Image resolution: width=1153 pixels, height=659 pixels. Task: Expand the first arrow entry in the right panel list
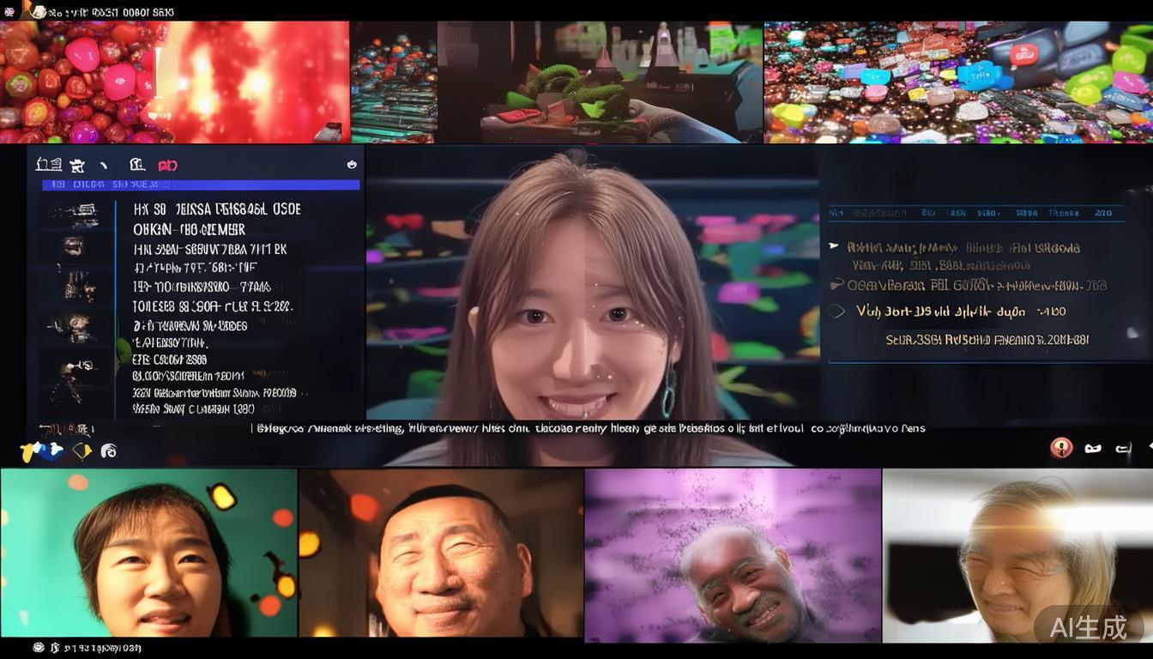pos(833,245)
